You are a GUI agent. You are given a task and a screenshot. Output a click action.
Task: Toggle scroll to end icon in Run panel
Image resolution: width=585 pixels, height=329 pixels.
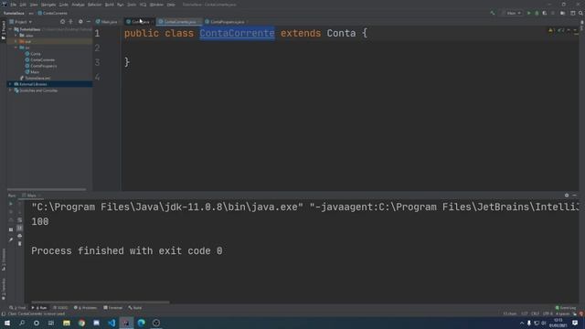click(x=20, y=228)
